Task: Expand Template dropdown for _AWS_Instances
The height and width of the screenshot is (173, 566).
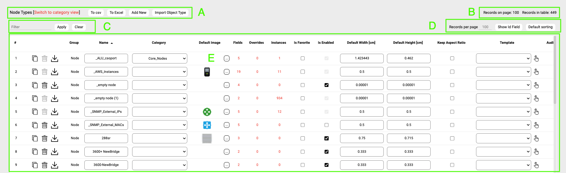Action: (x=503, y=72)
